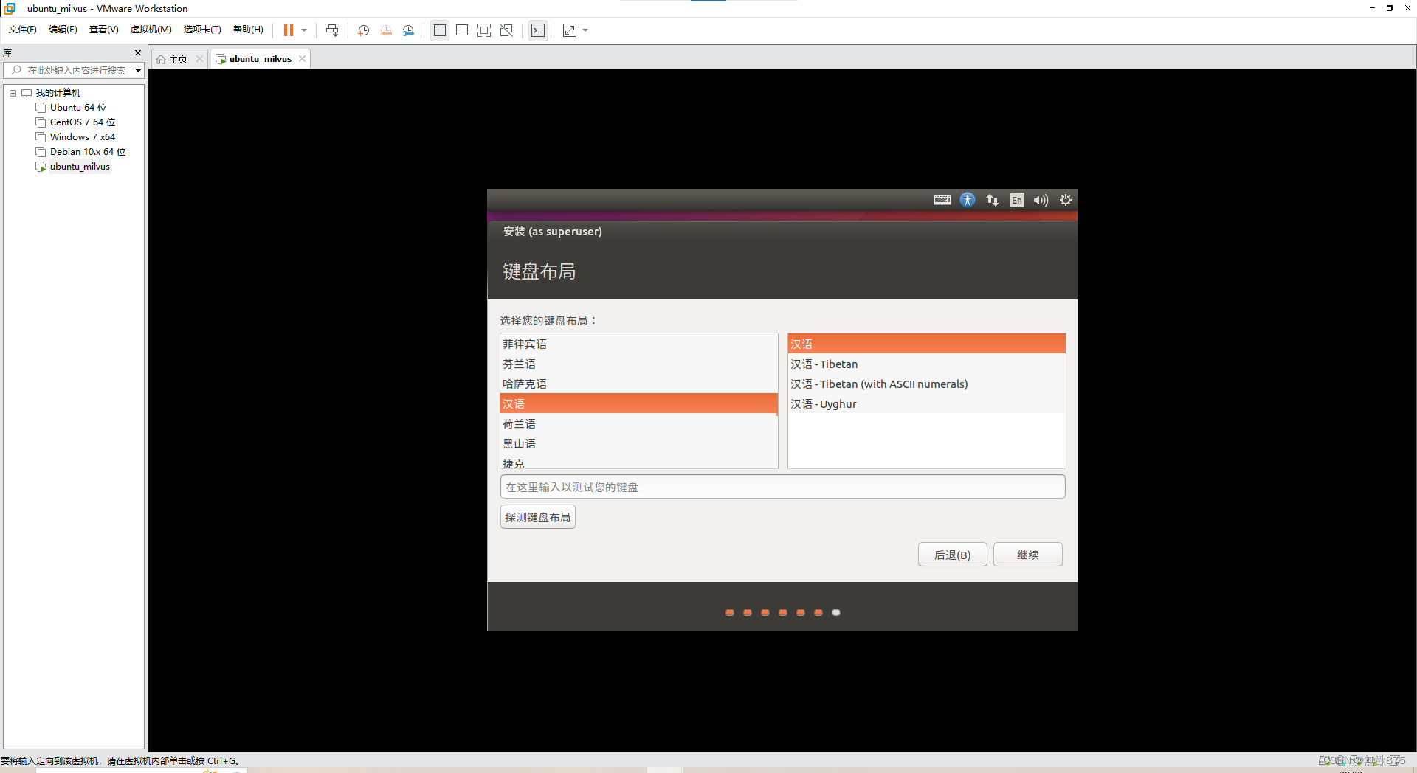Open the power options dropdown arrow
Viewport: 1417px width, 773px height.
point(304,30)
